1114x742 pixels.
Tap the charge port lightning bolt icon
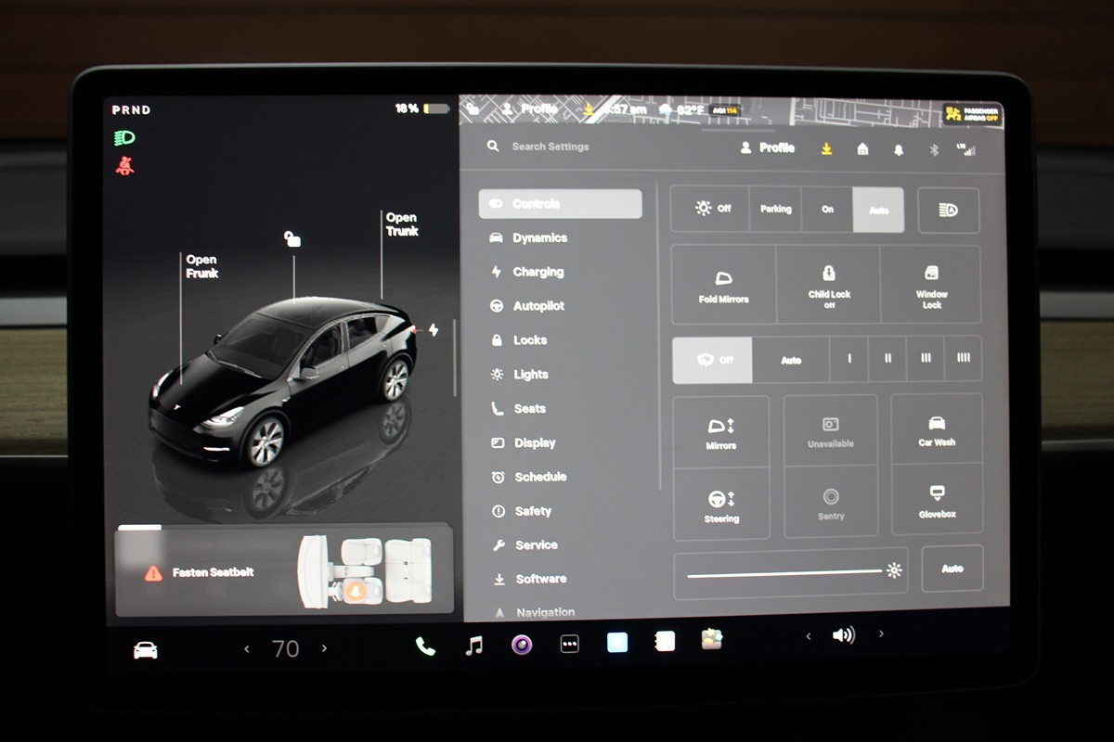[434, 330]
